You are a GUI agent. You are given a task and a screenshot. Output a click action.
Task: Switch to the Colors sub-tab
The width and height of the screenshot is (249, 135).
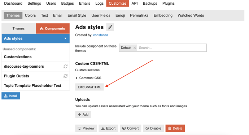(30, 15)
